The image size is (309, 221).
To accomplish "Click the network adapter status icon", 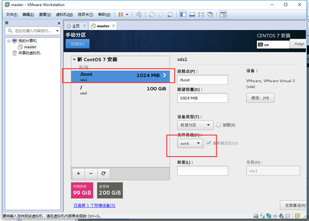I will pyautogui.click(x=269, y=216).
